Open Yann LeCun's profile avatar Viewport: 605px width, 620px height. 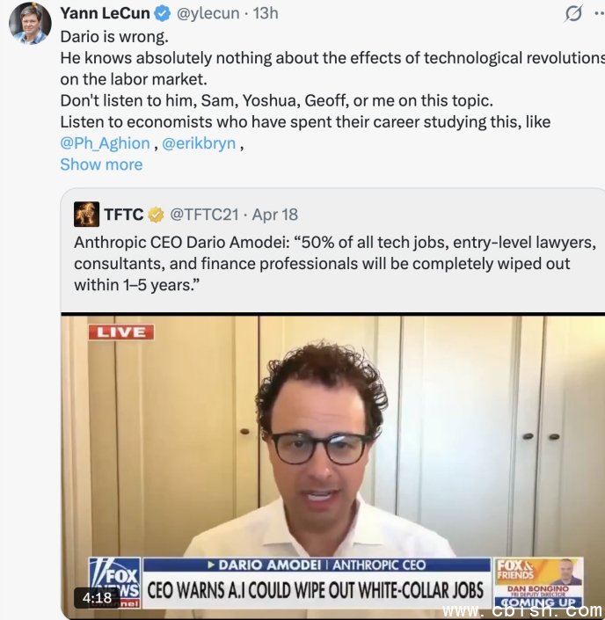coord(30,24)
